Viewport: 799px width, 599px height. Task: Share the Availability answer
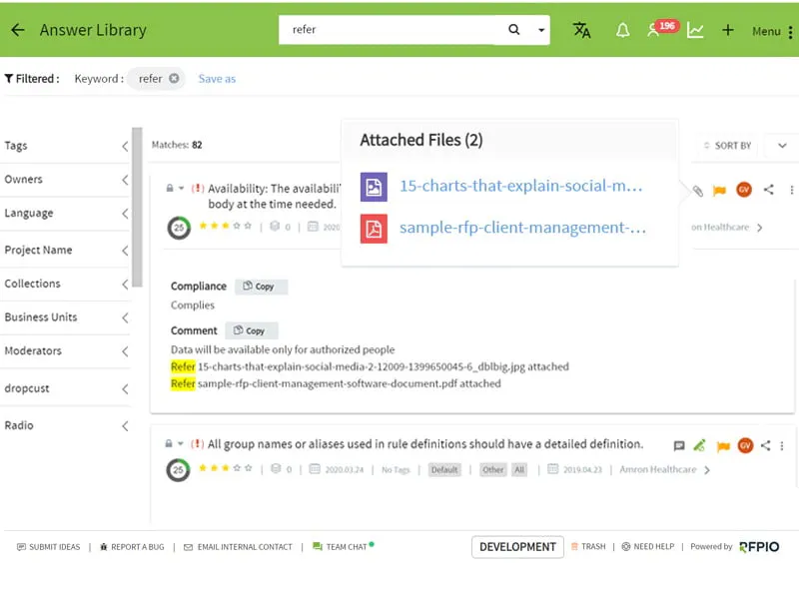769,189
